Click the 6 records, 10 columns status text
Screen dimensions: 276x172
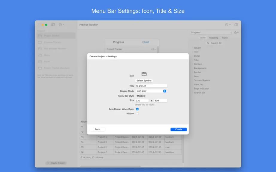point(92,157)
